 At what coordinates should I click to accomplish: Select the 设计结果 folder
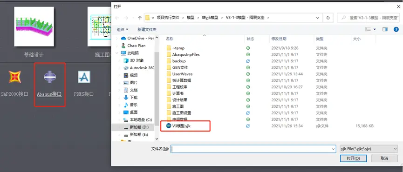tap(177, 100)
